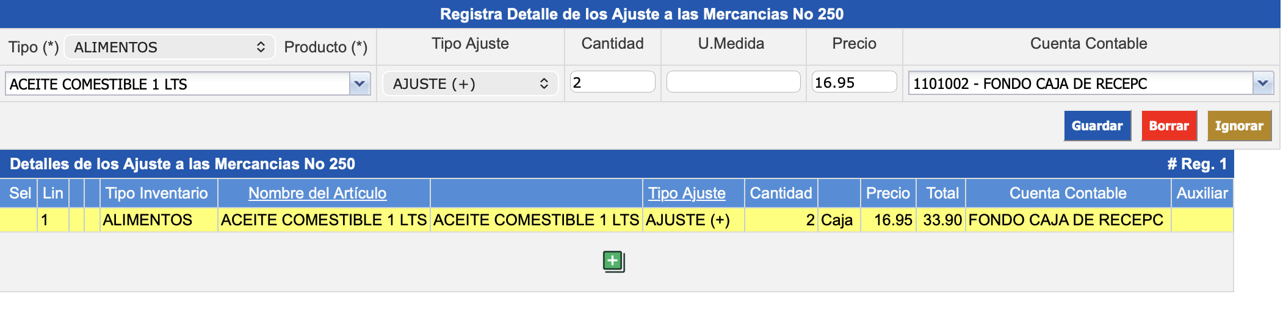1283x313 pixels.
Task: Click the product name text field
Action: [x=177, y=84]
